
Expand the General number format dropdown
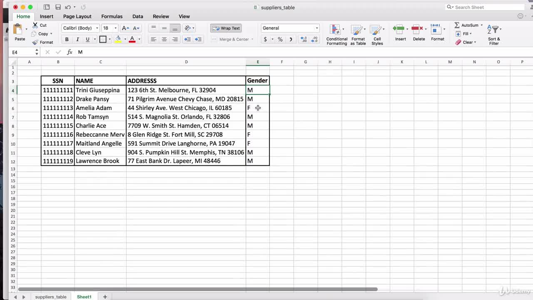316,28
